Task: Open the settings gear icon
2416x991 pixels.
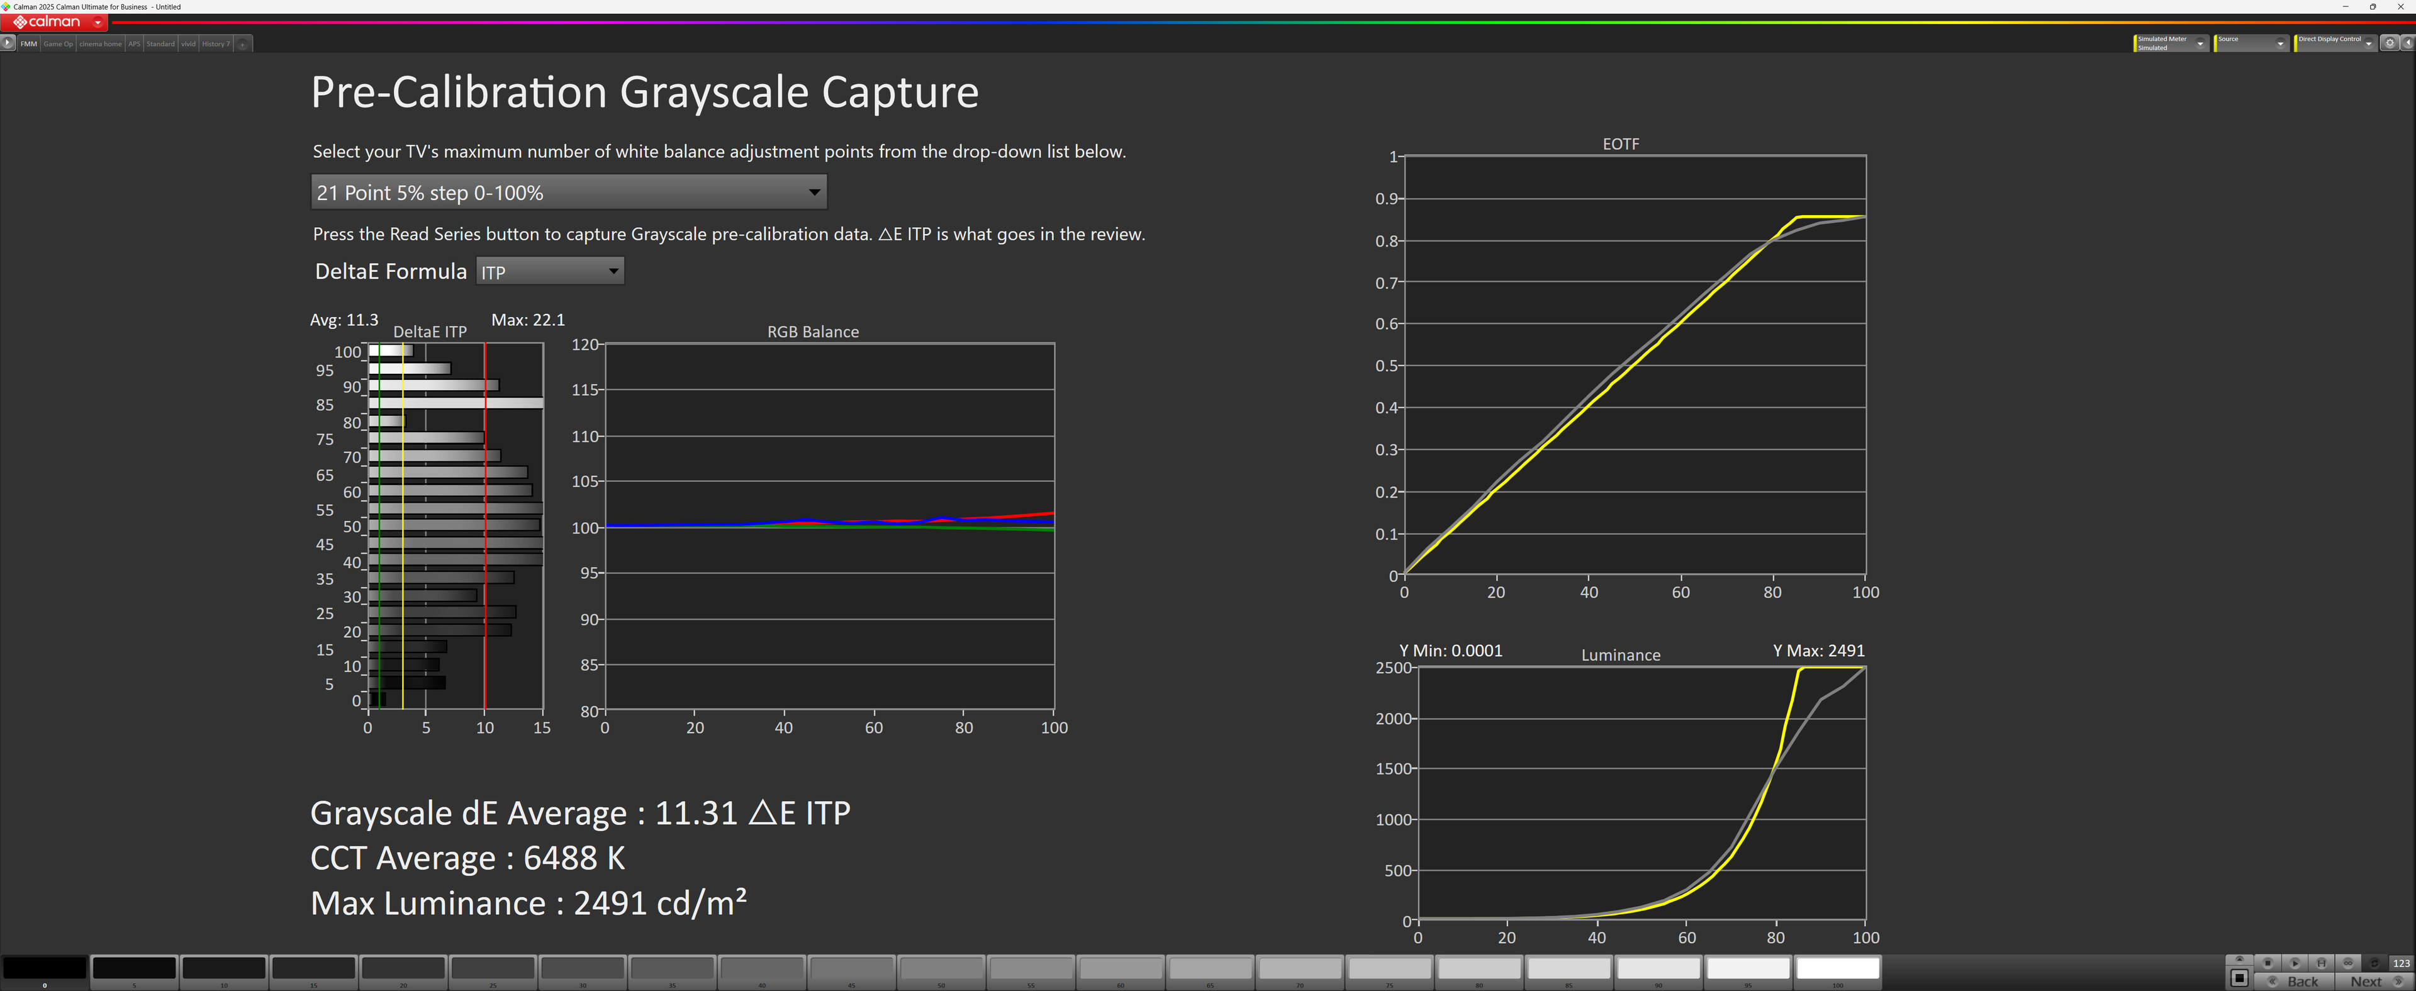Action: click(x=2390, y=43)
